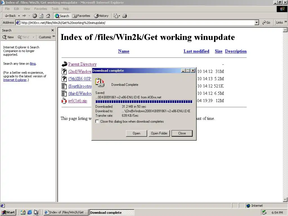Click the Show Desktop quick launch icon
Screen dimensions: 288x216
[23, 213]
